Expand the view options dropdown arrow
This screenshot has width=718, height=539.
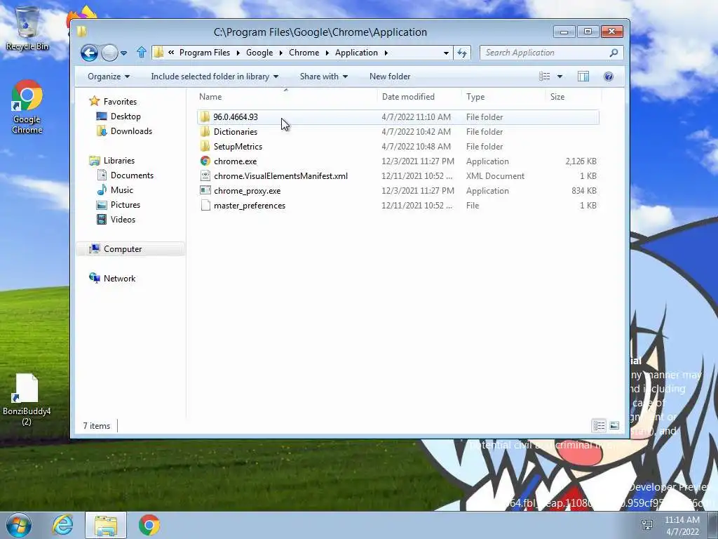[x=560, y=76]
